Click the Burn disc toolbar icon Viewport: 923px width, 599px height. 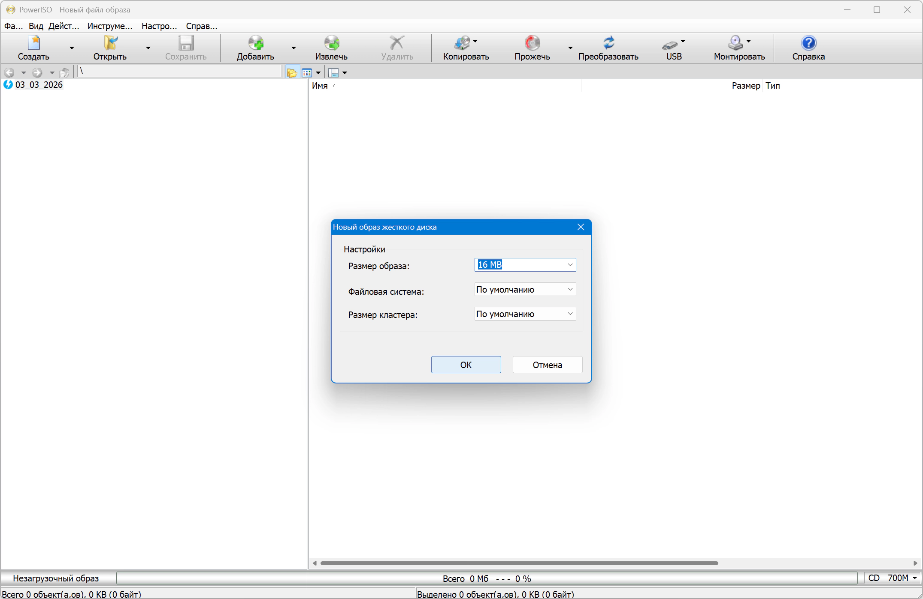(x=532, y=43)
